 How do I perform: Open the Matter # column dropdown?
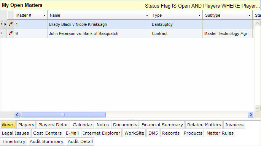coord(44,16)
